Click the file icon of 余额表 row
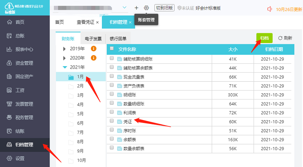This screenshot has width=303, height=167. point(120,140)
